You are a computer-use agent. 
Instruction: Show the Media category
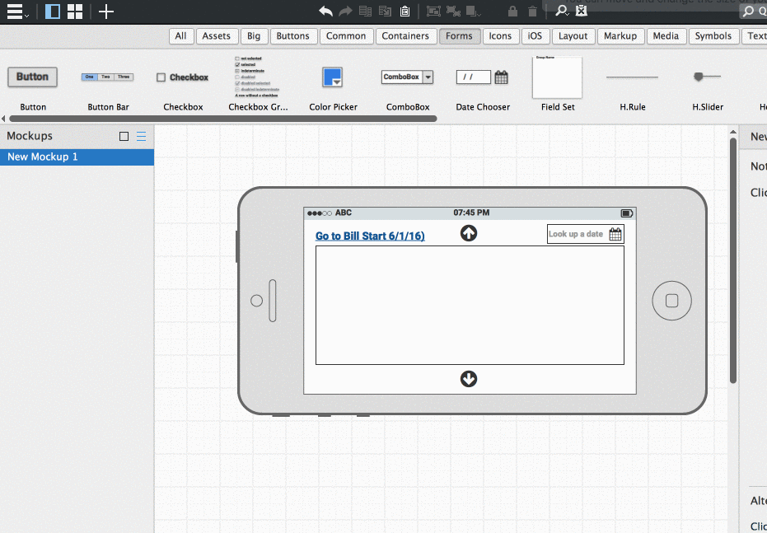[x=666, y=36]
